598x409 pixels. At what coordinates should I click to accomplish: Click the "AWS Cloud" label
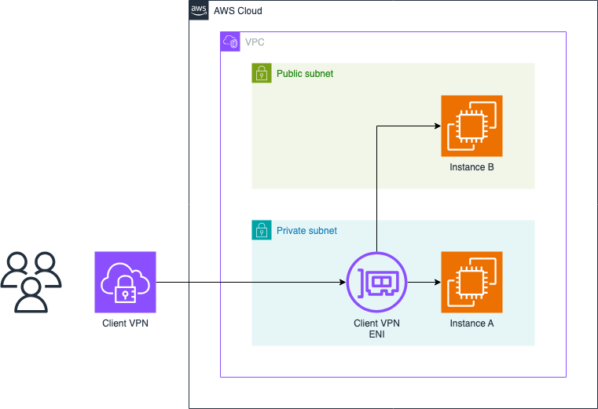point(237,11)
